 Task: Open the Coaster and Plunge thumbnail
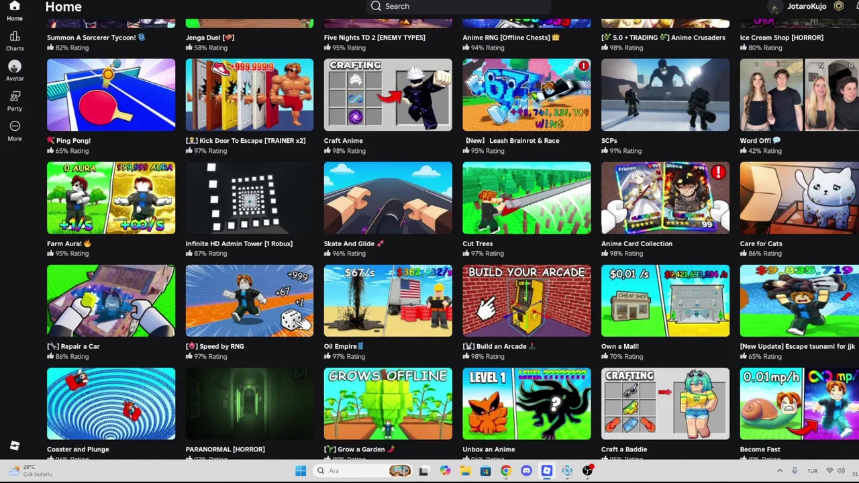(x=111, y=404)
